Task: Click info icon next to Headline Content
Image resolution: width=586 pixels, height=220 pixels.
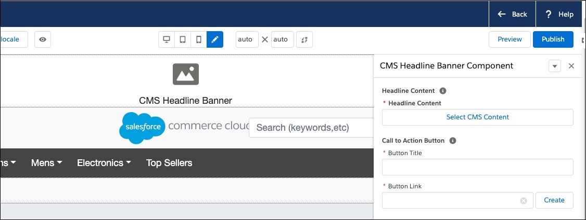Action: click(443, 91)
